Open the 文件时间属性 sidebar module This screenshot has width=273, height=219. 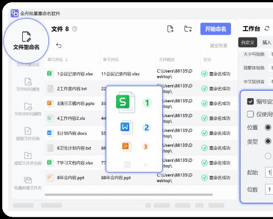28,85
